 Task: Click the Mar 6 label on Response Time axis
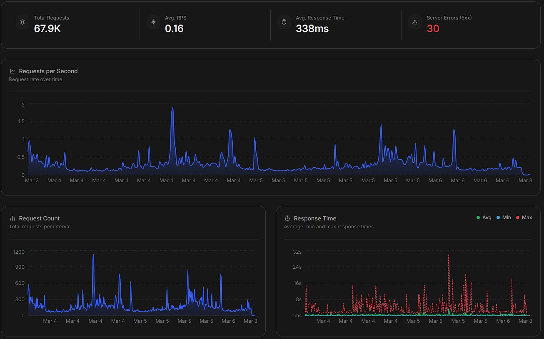coord(503,321)
